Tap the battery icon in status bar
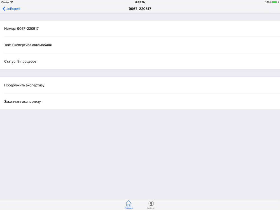Viewport: 280px width, 210px height. pos(275,2)
